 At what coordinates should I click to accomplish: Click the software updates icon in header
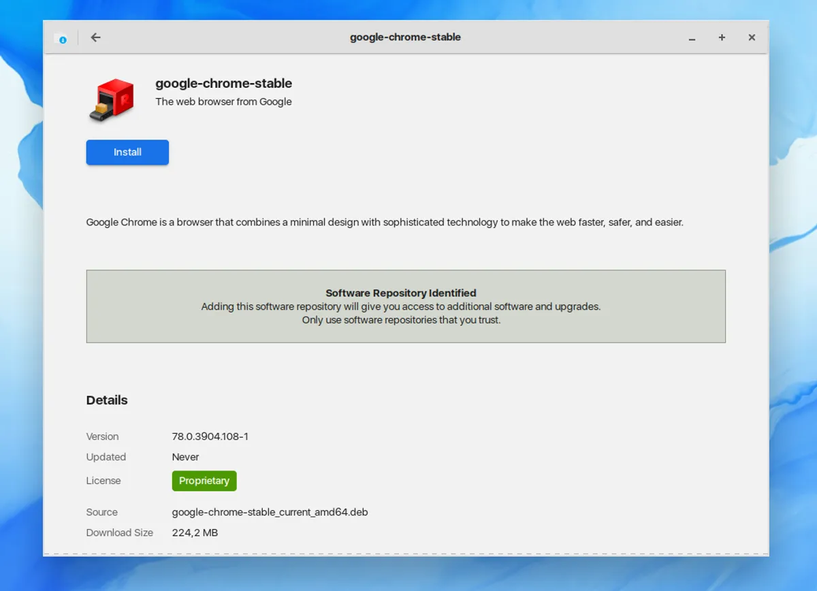point(61,38)
